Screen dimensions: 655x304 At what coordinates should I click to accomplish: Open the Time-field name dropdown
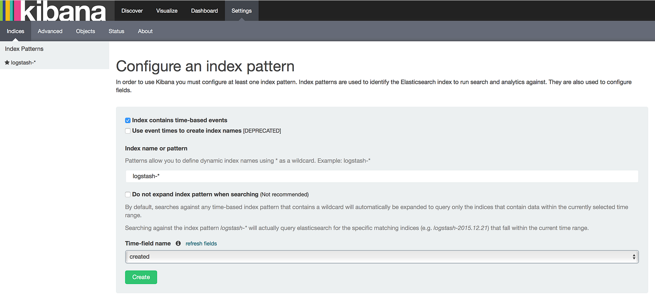coord(381,257)
